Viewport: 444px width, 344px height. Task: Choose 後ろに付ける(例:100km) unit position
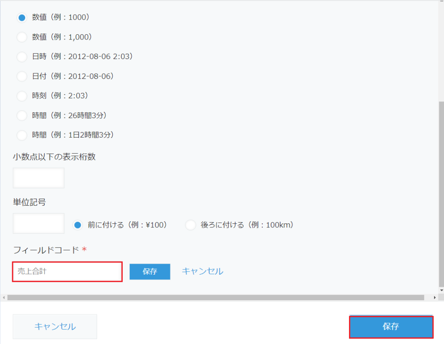(190, 225)
